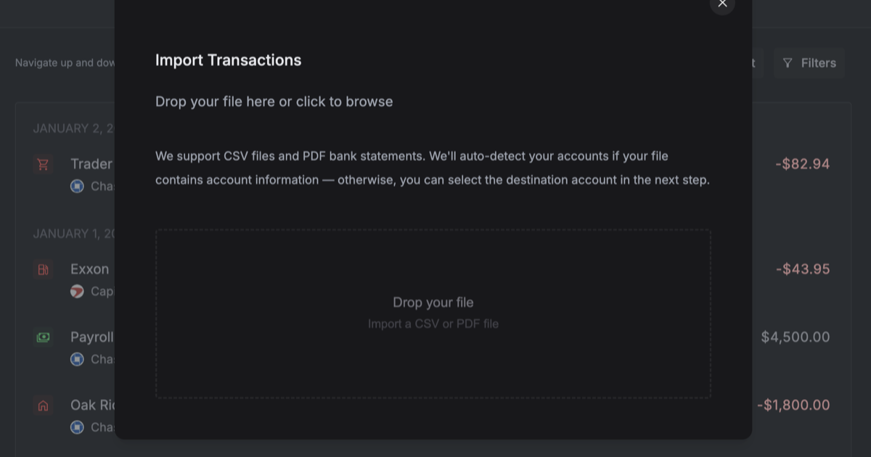Click the 'Import a CSV or PDF file' hint
Viewport: 871px width, 457px height.
pos(433,324)
